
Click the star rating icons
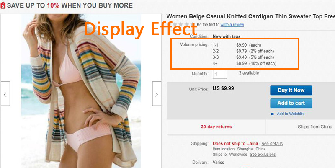(x=184, y=24)
